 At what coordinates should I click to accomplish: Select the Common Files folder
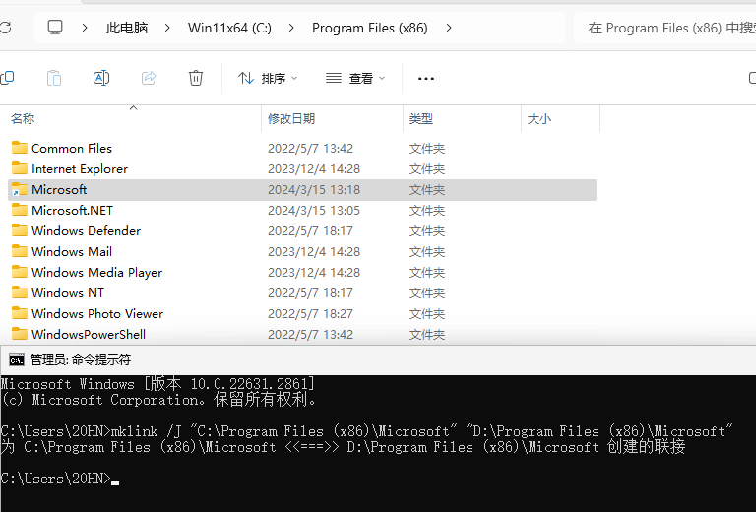click(x=71, y=149)
